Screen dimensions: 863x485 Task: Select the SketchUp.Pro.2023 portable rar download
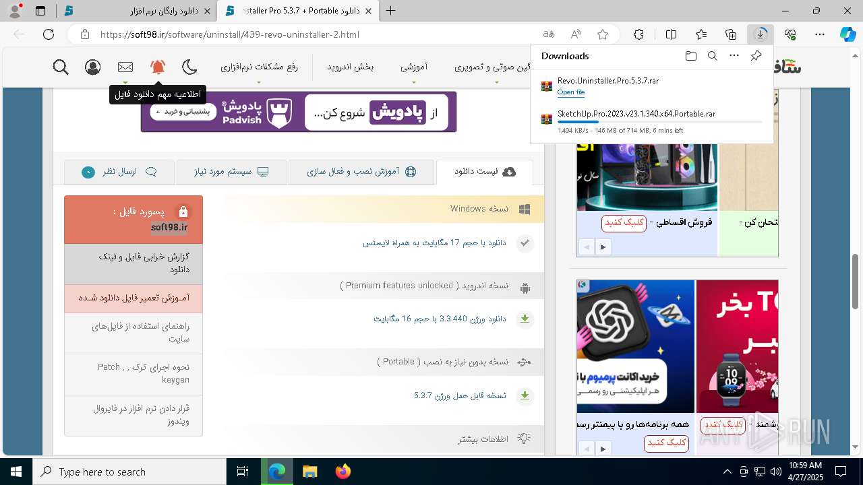636,114
